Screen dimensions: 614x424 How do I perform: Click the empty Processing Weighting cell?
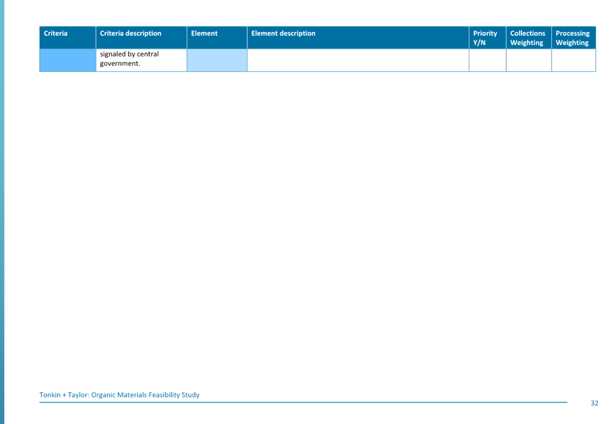(x=573, y=60)
